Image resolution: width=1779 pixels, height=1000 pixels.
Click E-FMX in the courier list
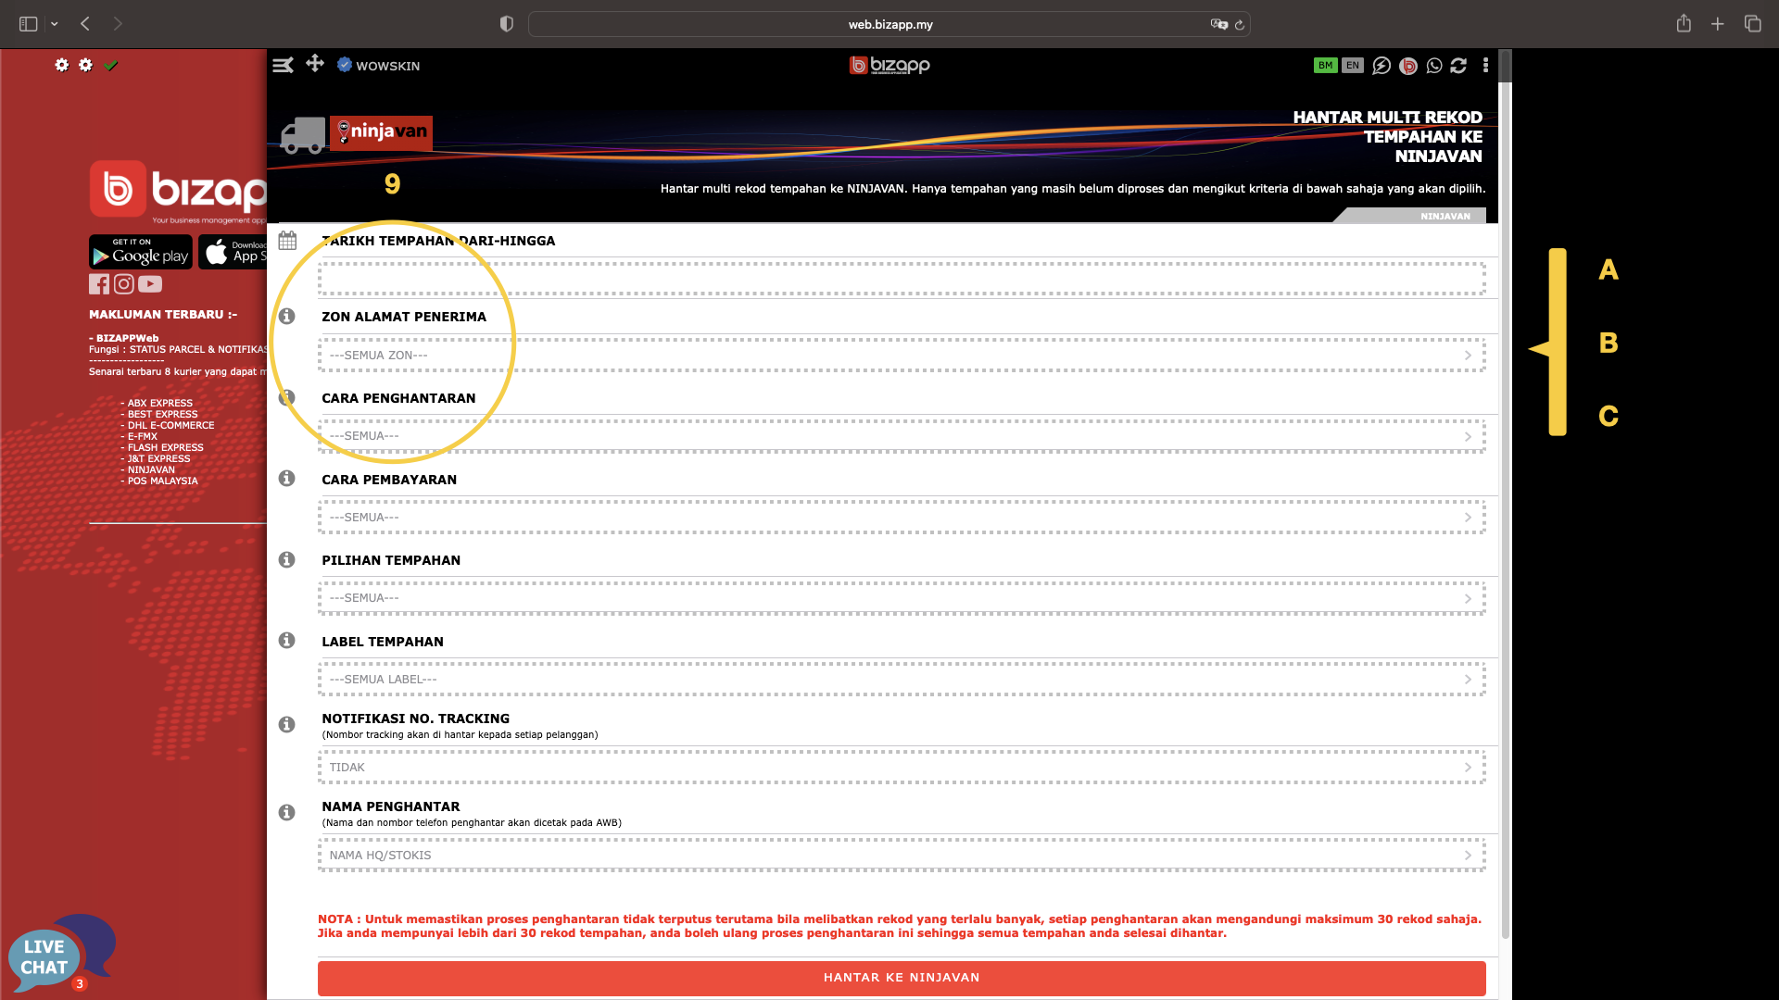coord(143,437)
